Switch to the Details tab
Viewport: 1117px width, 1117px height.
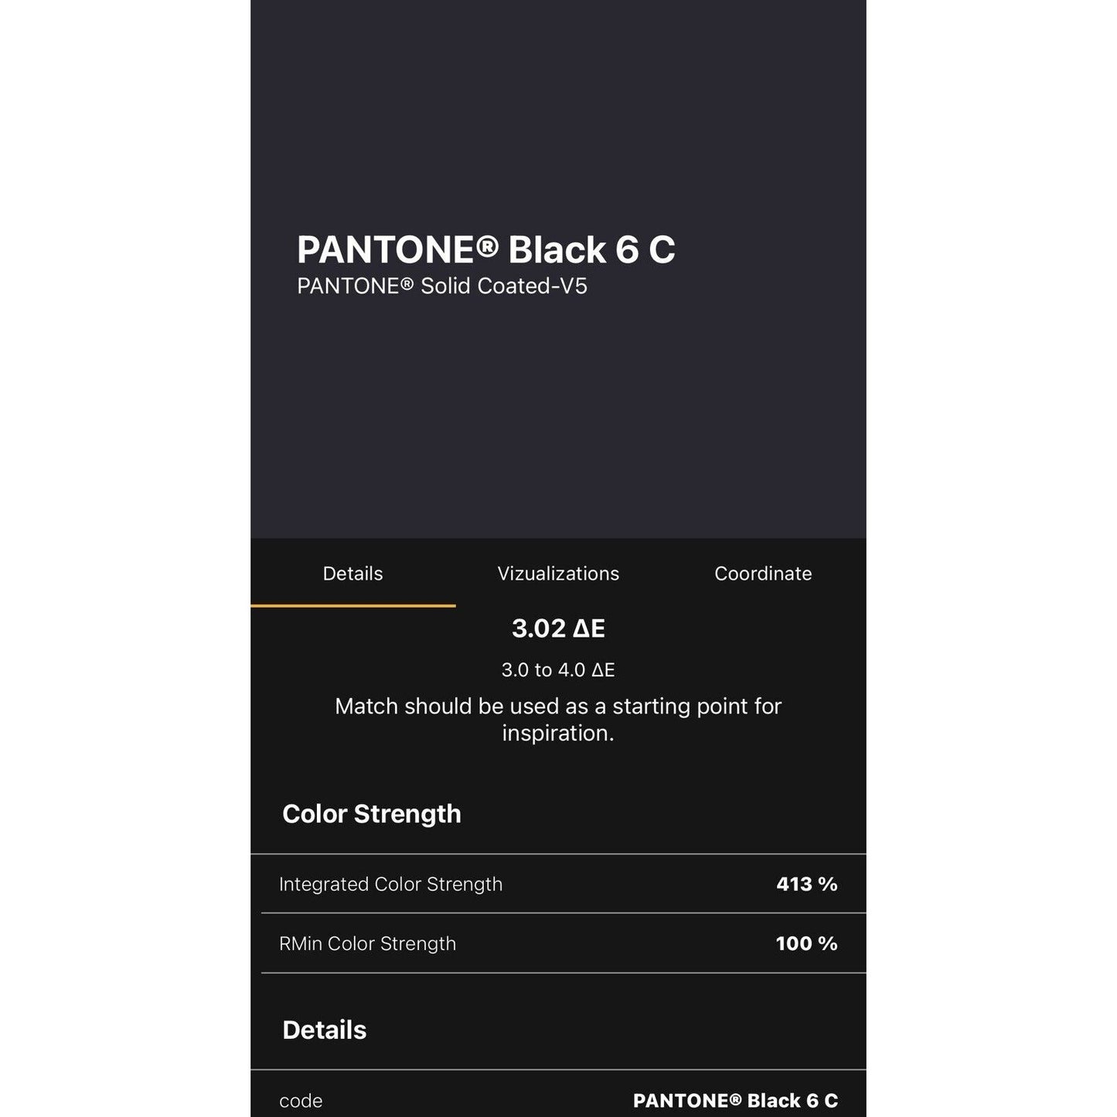(352, 574)
